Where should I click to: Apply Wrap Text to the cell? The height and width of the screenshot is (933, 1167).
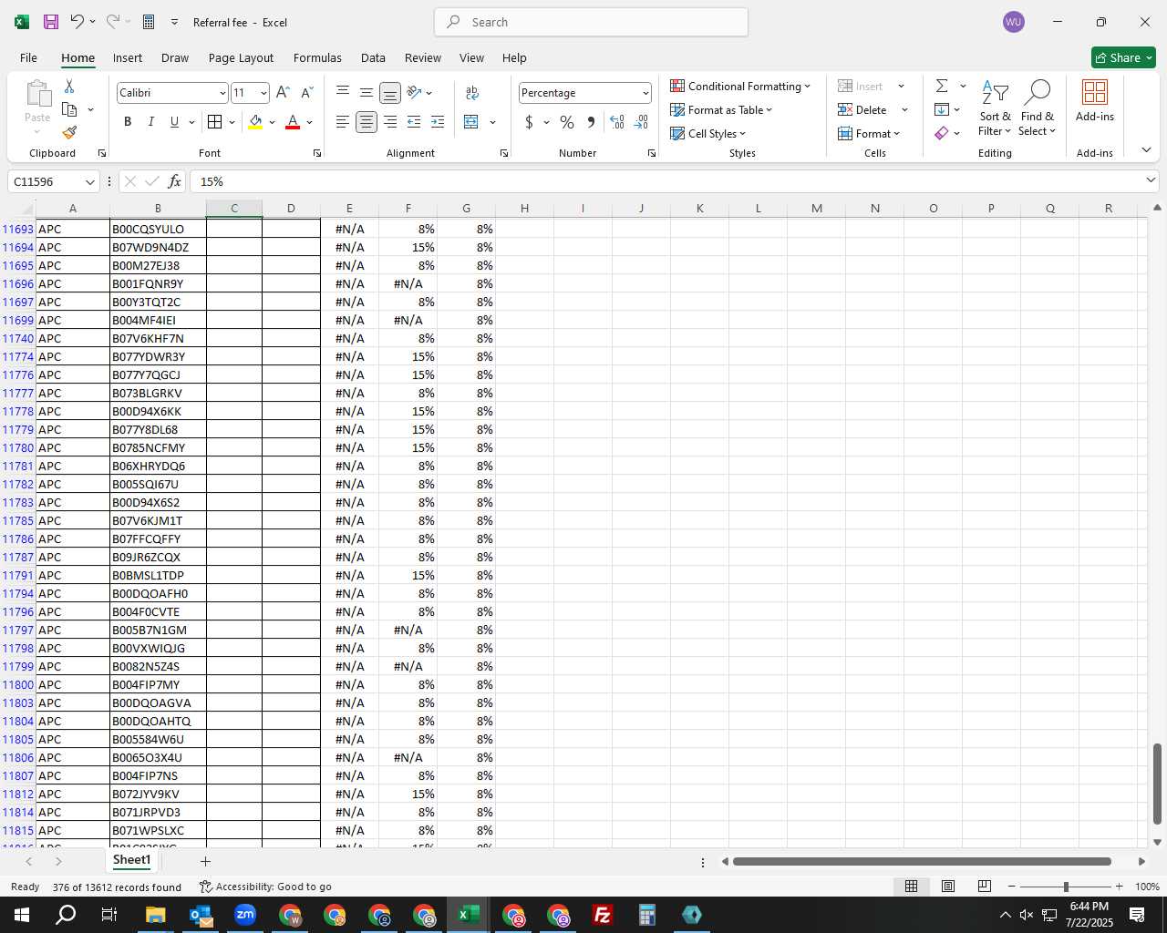point(472,92)
